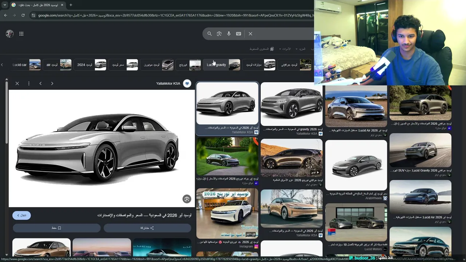Open the gold Lucid related image thumbnail
Image resolution: width=466 pixels, height=262 pixels.
(x=42, y=247)
